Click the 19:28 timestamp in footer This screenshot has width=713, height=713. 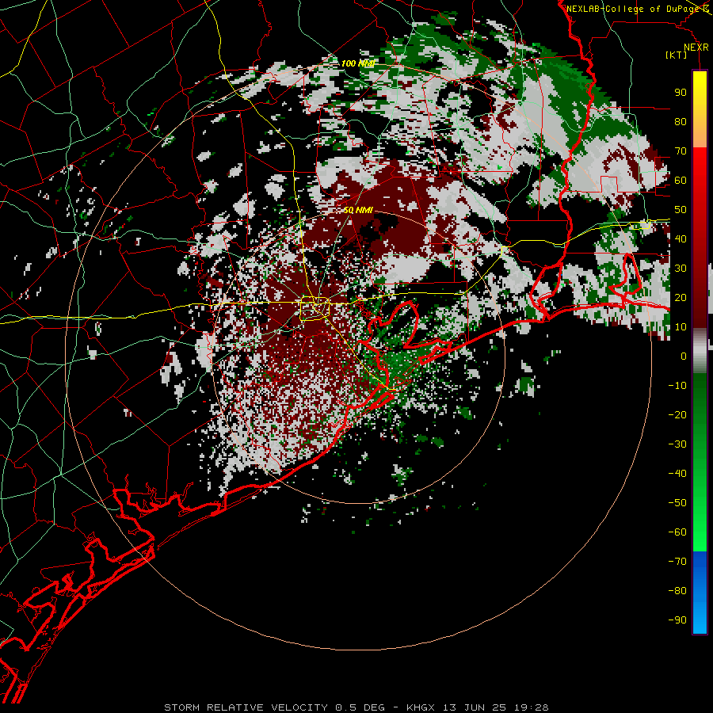(x=531, y=707)
